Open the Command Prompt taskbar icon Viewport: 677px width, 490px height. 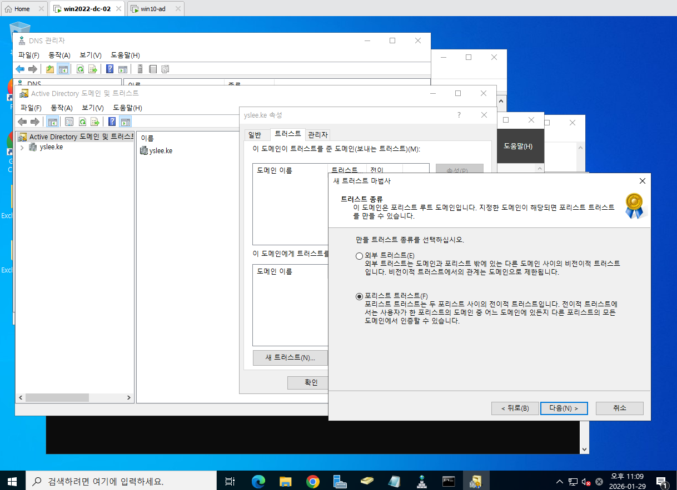449,481
